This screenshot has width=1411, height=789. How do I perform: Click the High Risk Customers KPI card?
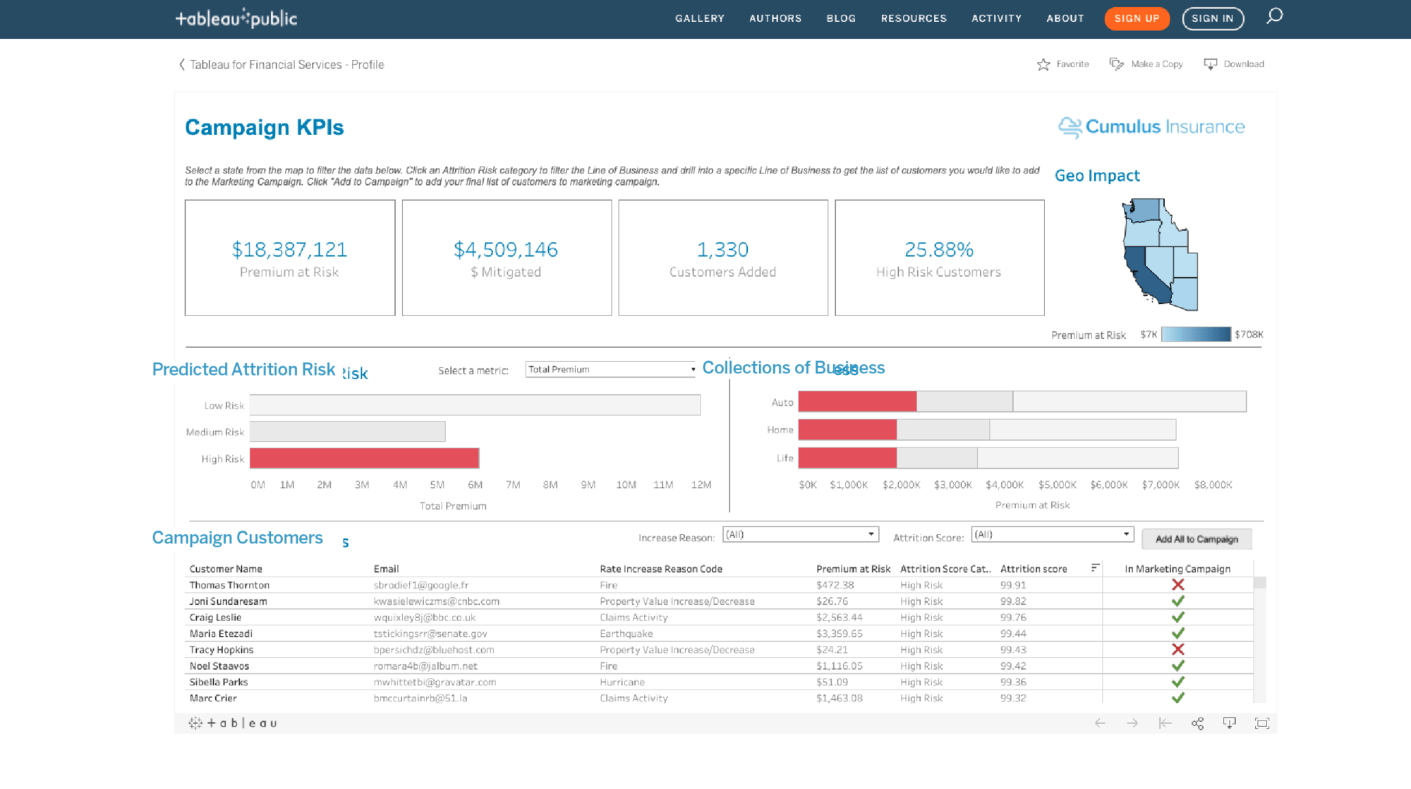click(940, 258)
